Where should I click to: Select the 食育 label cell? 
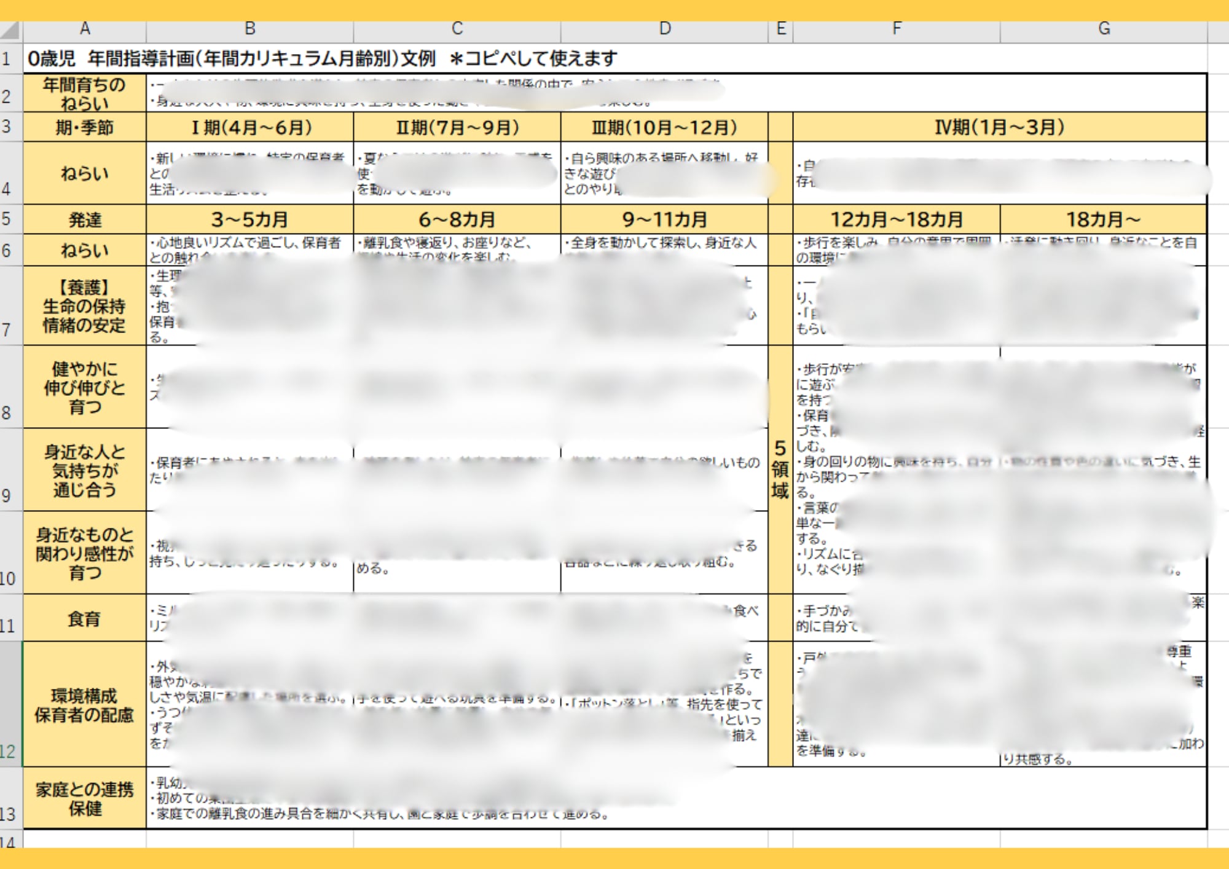coord(85,618)
